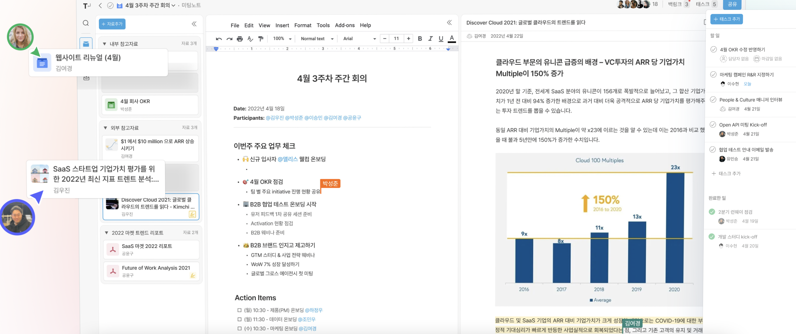Open the Add-ons menu
796x334 pixels.
pyautogui.click(x=345, y=25)
